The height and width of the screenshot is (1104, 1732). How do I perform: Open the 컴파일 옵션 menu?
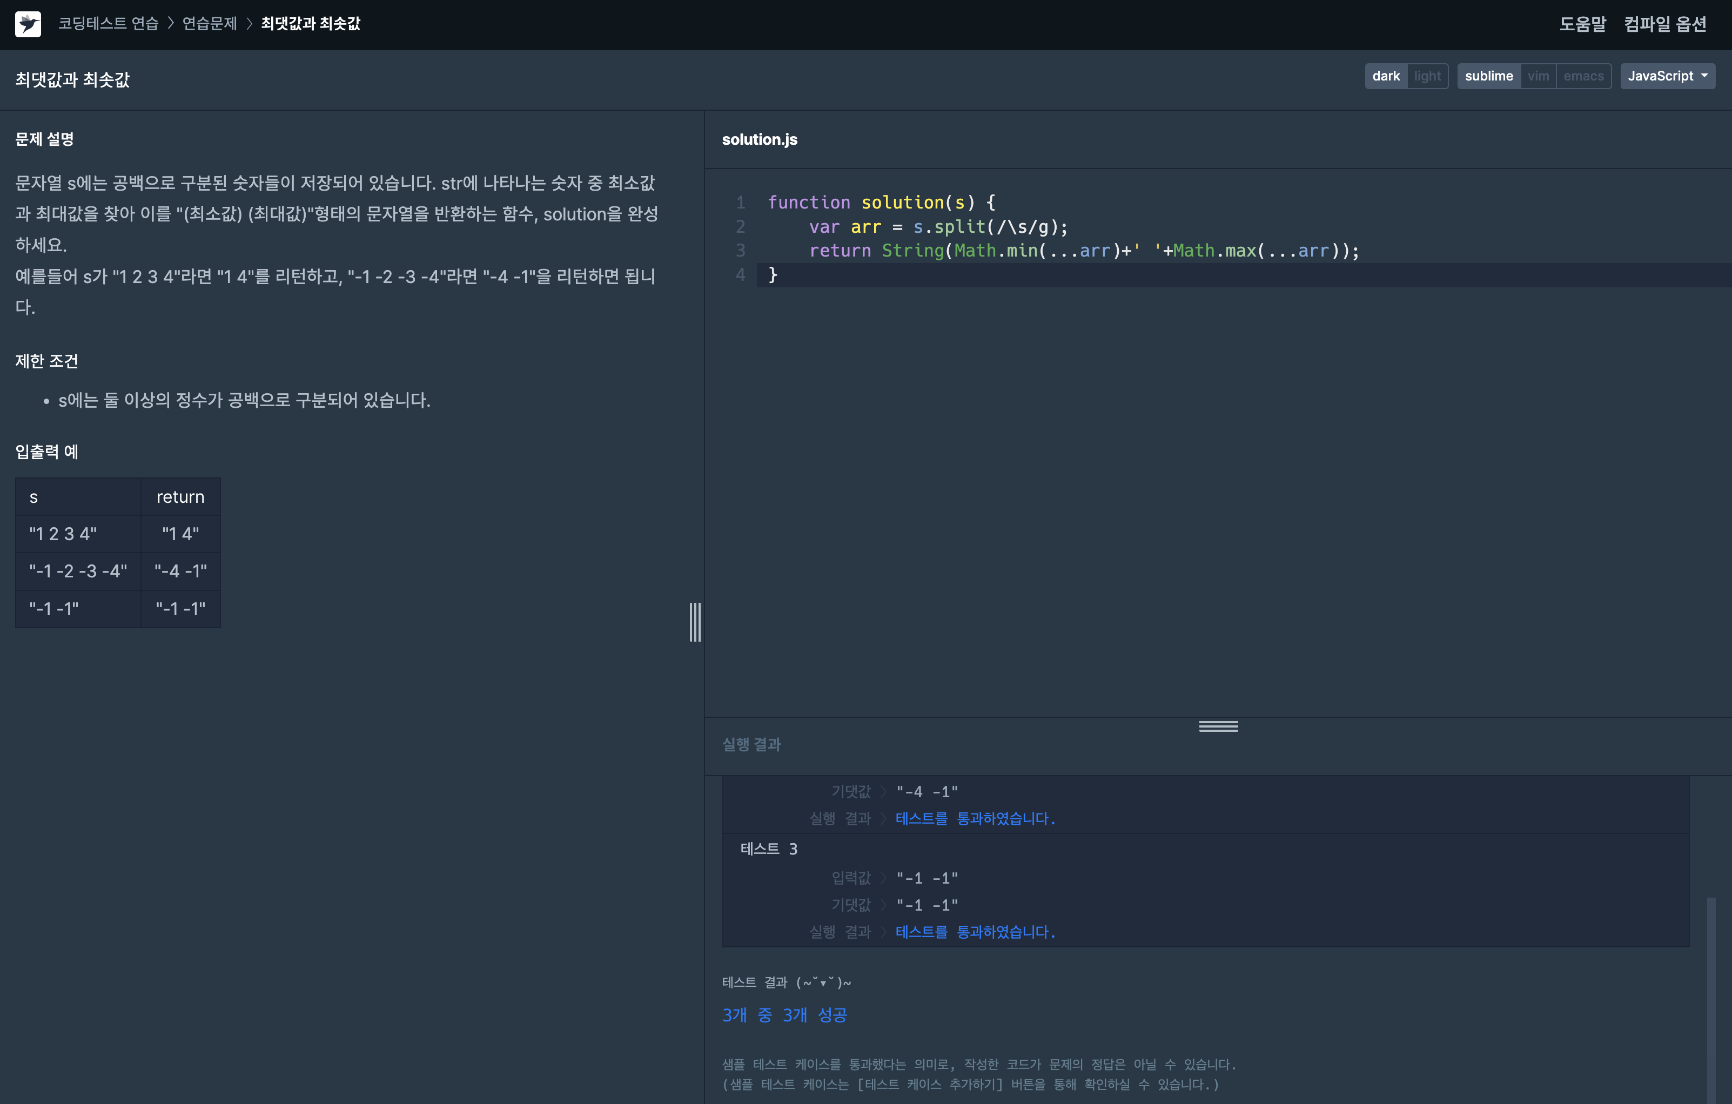coord(1665,24)
